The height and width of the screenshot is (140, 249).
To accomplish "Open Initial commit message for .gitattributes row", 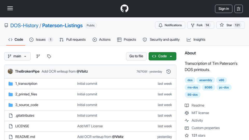I will pos(87,116).
